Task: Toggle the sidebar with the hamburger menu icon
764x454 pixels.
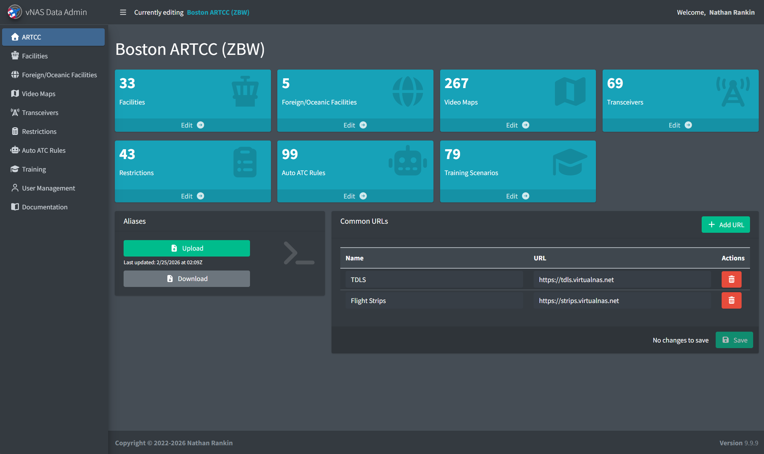Action: pyautogui.click(x=123, y=12)
